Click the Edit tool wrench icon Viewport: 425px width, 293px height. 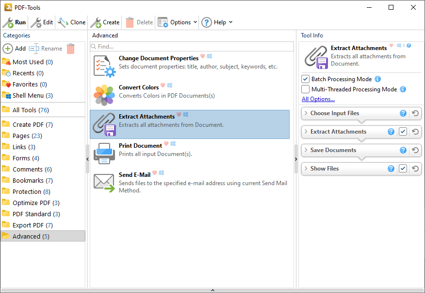[x=36, y=22]
